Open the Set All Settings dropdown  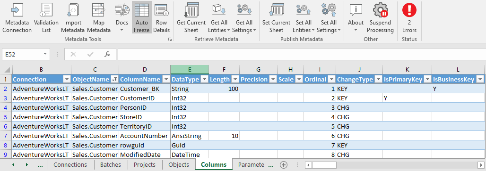[x=329, y=17]
